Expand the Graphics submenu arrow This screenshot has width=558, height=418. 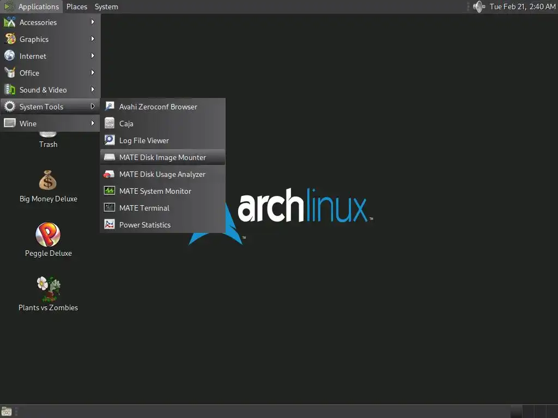pos(93,39)
